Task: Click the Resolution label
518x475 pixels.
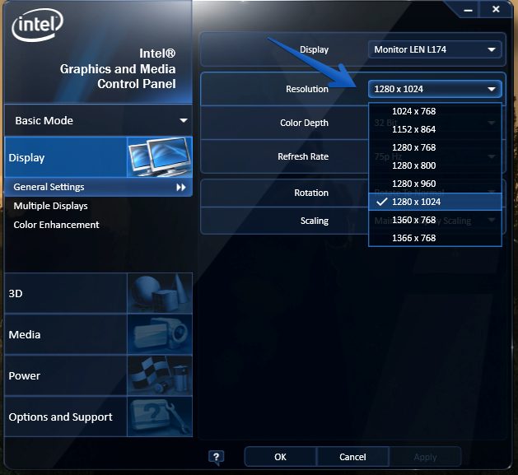Action: pyautogui.click(x=307, y=89)
